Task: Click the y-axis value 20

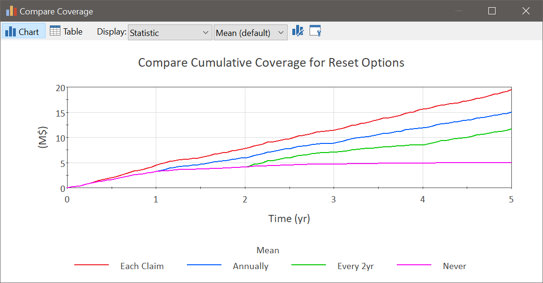Action: [60, 88]
